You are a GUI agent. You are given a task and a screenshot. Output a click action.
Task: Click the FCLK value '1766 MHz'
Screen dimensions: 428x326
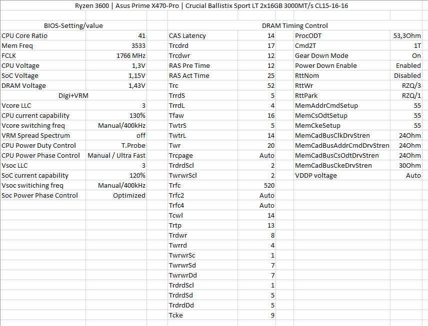click(116, 55)
